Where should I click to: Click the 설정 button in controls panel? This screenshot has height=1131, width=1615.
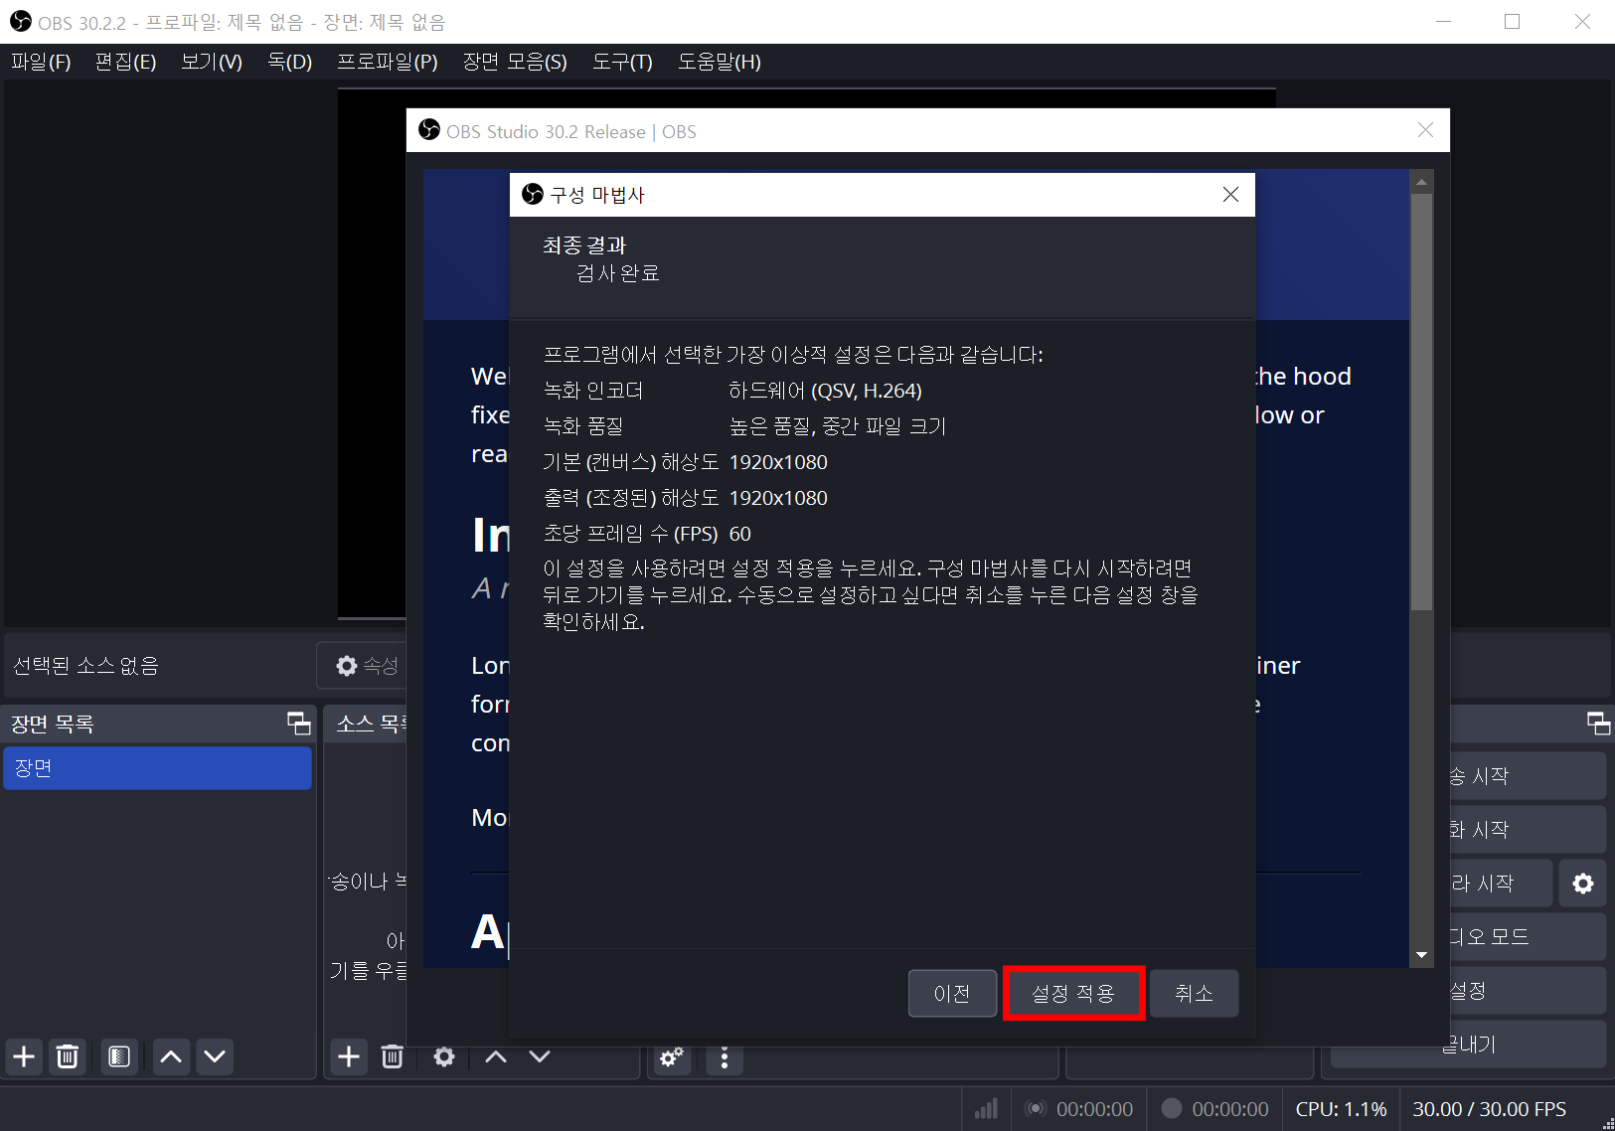pyautogui.click(x=1527, y=991)
